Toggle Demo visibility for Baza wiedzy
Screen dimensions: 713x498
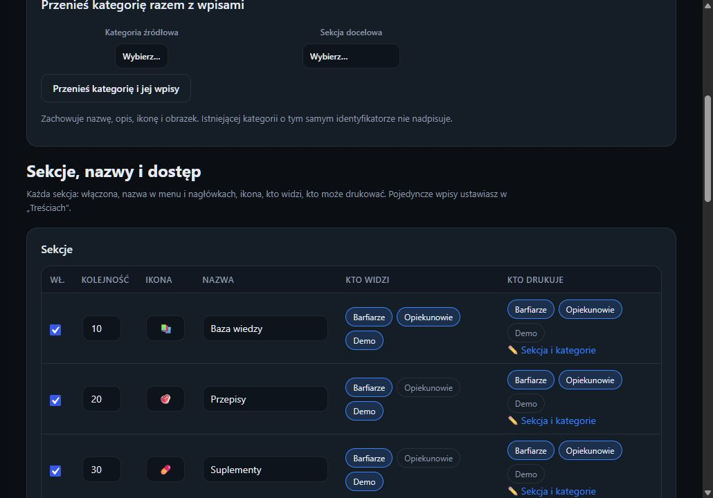point(364,341)
